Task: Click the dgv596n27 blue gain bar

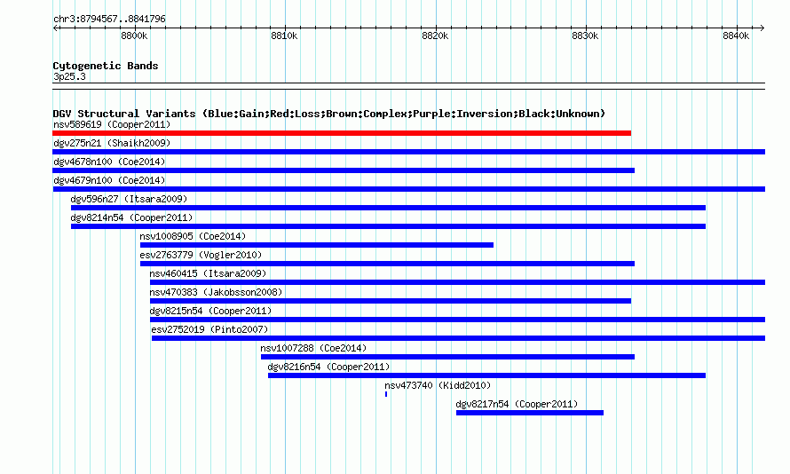Action: coord(389,208)
